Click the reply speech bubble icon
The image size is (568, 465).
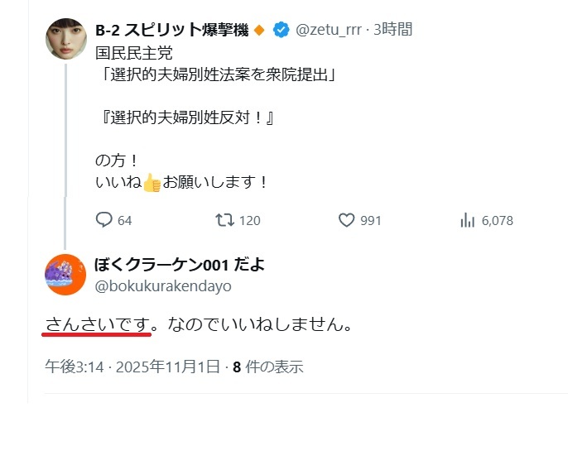point(104,220)
